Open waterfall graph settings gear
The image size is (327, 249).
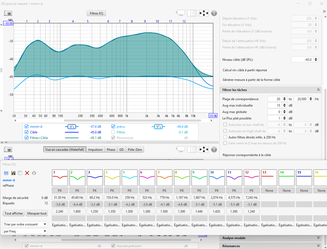coord(214,149)
